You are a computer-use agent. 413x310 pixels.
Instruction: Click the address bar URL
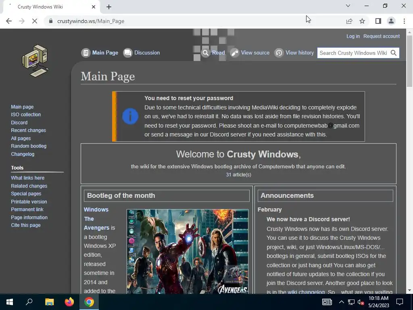point(91,21)
